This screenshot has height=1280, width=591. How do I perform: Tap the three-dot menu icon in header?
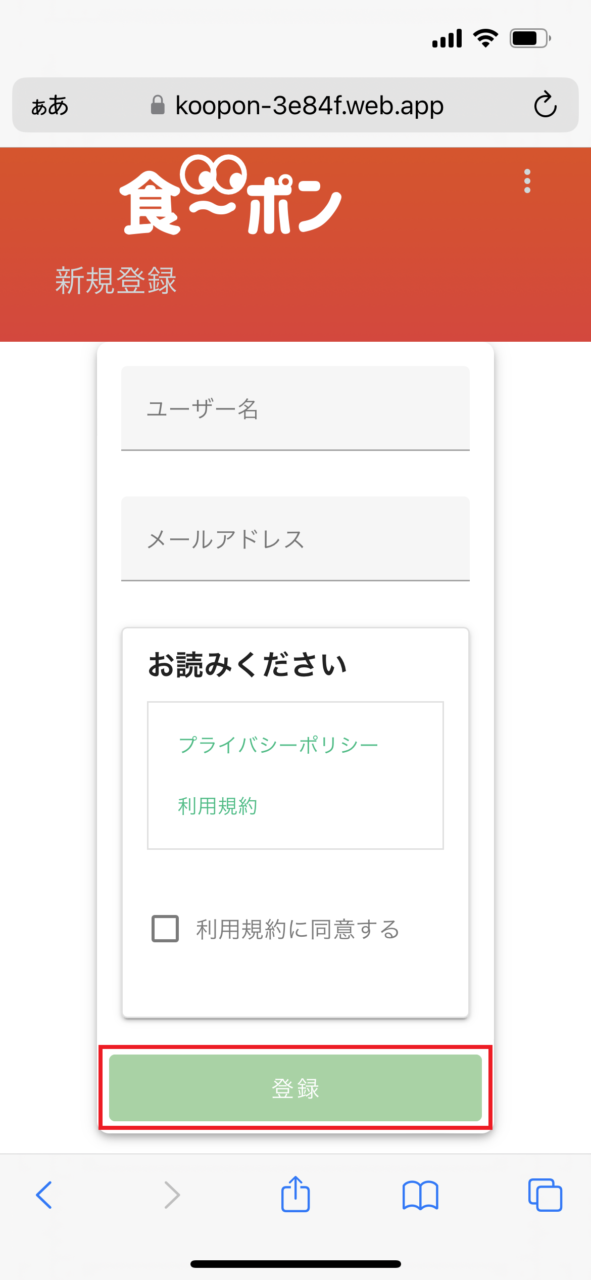tap(527, 181)
